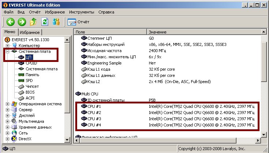
Task: Open the Вид menu
Action: tap(21, 12)
